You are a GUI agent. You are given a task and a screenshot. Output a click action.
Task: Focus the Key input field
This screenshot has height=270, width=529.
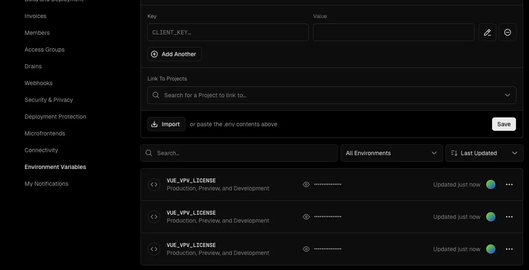[228, 32]
